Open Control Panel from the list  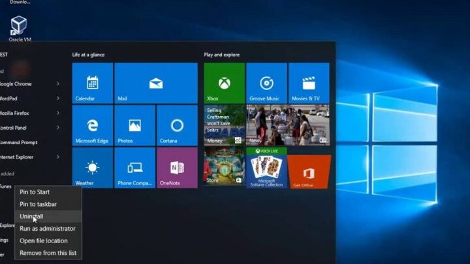13,128
